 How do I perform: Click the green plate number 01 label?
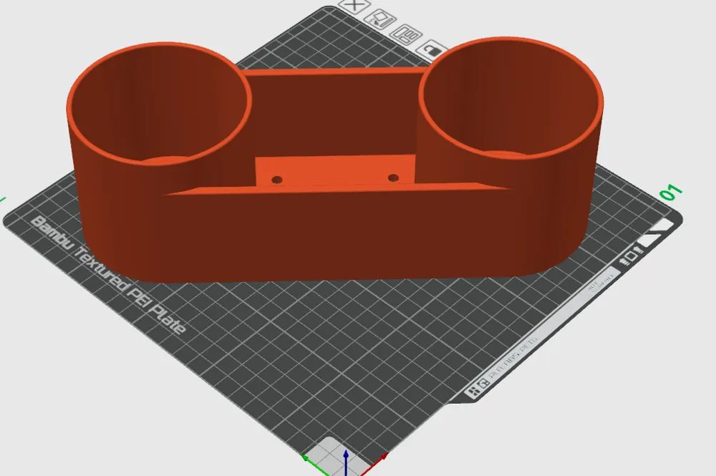pyautogui.click(x=672, y=193)
